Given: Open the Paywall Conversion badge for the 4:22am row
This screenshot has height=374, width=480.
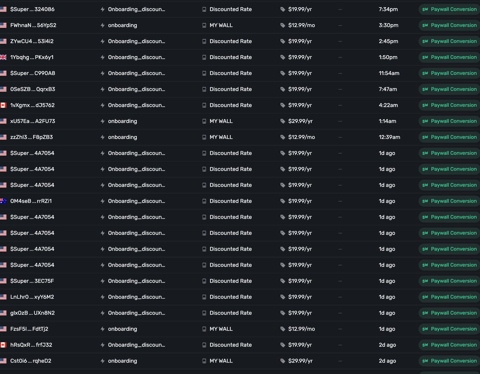Looking at the screenshot, I should point(449,105).
